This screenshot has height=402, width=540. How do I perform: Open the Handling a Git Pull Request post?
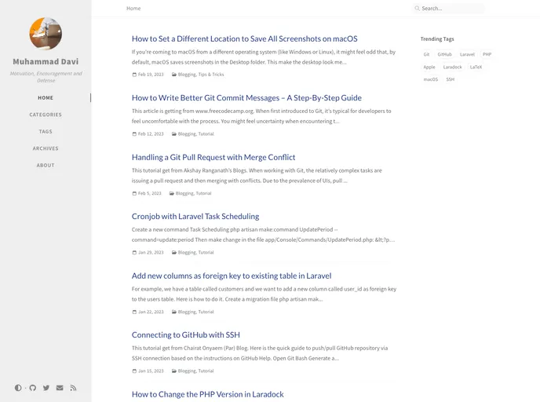(213, 158)
